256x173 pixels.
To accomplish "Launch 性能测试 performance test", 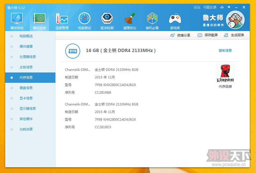I will click(84, 19).
